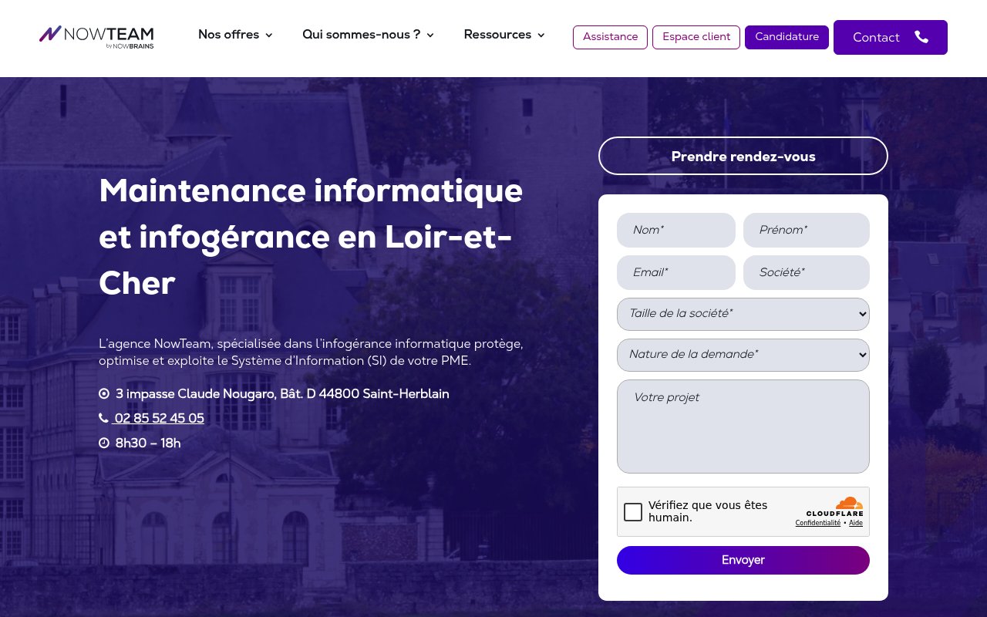This screenshot has height=617, width=987.
Task: Click the Assistance button
Action: click(610, 37)
